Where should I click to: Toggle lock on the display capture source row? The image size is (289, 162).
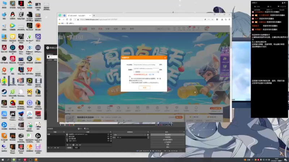pyautogui.click(x=111, y=139)
